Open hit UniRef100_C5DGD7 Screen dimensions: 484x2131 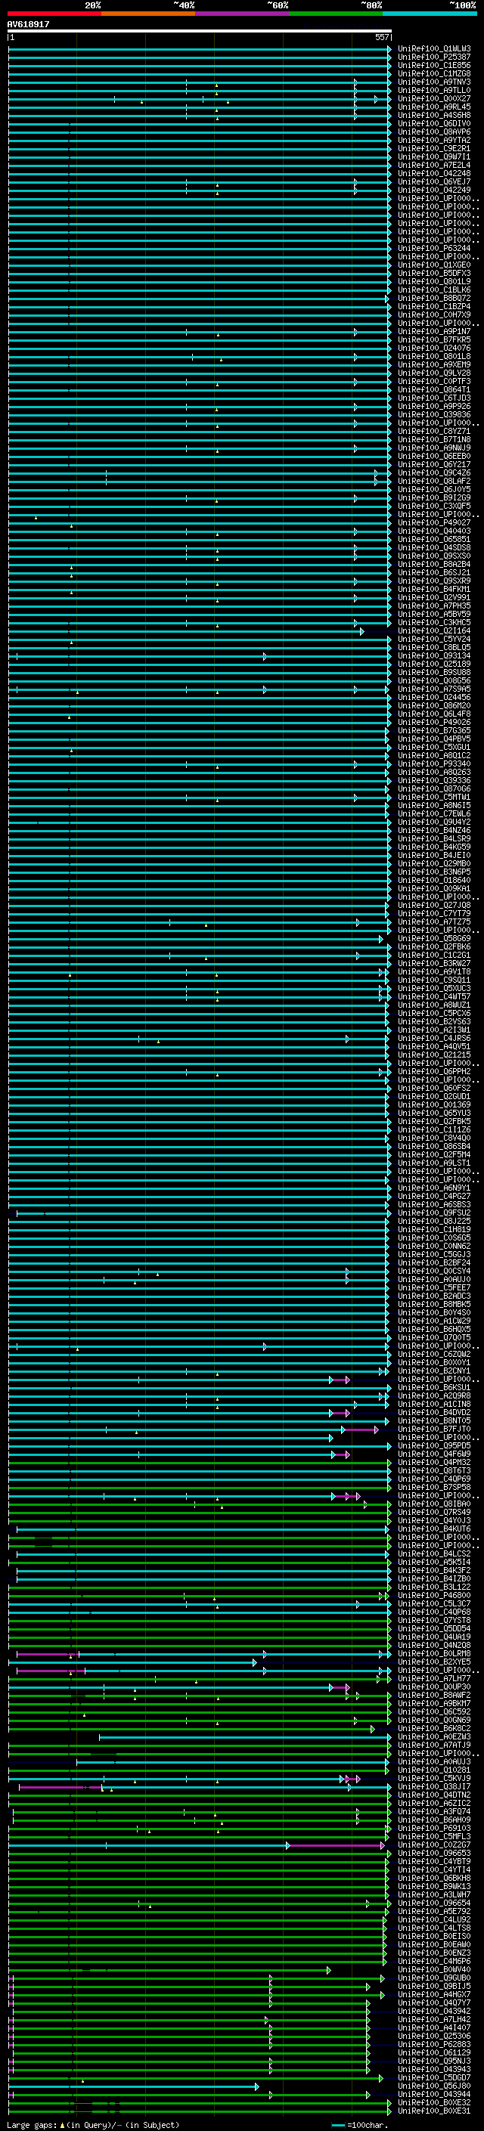434,2077
